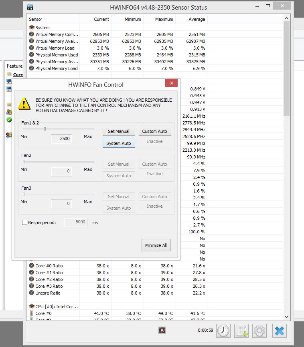The width and height of the screenshot is (304, 347).
Task: Click the Feature header in background window
Action: (x=14, y=66)
